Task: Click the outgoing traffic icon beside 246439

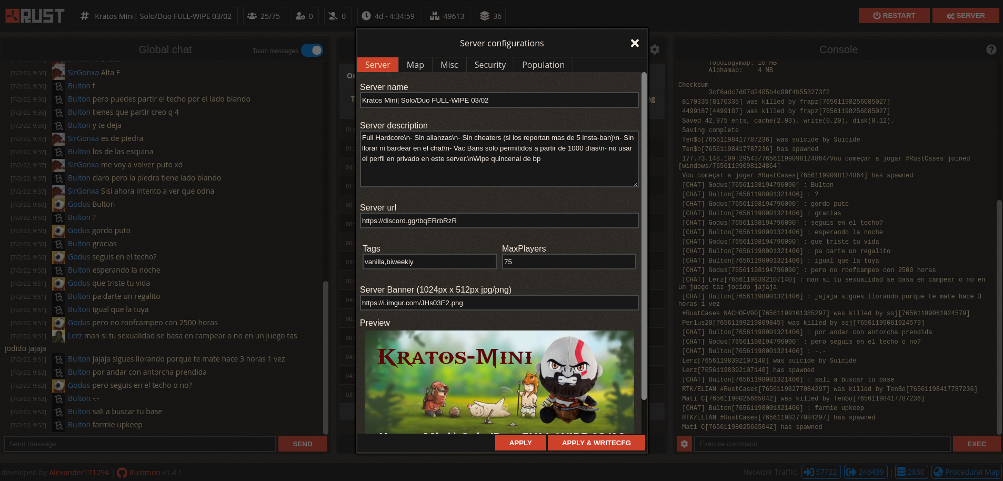Action: pyautogui.click(x=851, y=472)
